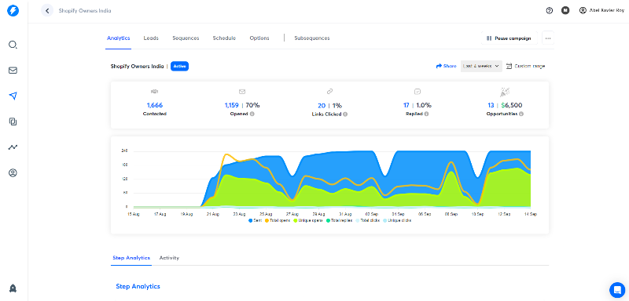Click the Links Clicked chain icon
Image resolution: width=629 pixels, height=301 pixels.
coord(329,92)
